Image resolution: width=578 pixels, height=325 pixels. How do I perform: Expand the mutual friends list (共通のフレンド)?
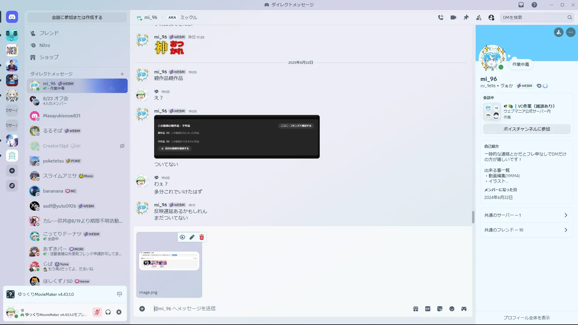[x=527, y=230]
